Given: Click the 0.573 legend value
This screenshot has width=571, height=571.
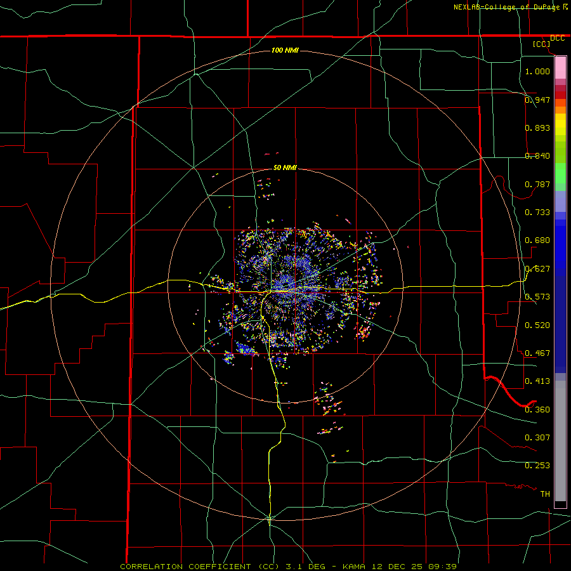Looking at the screenshot, I should point(537,297).
